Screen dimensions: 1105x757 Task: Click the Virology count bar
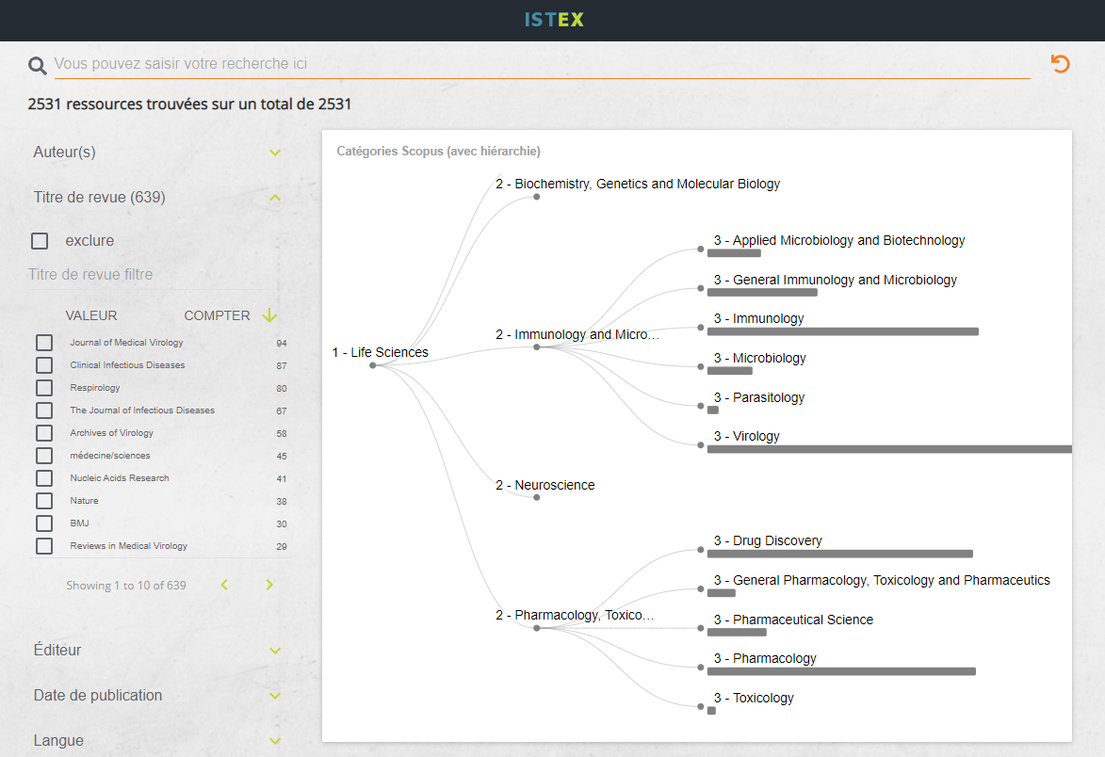point(889,449)
